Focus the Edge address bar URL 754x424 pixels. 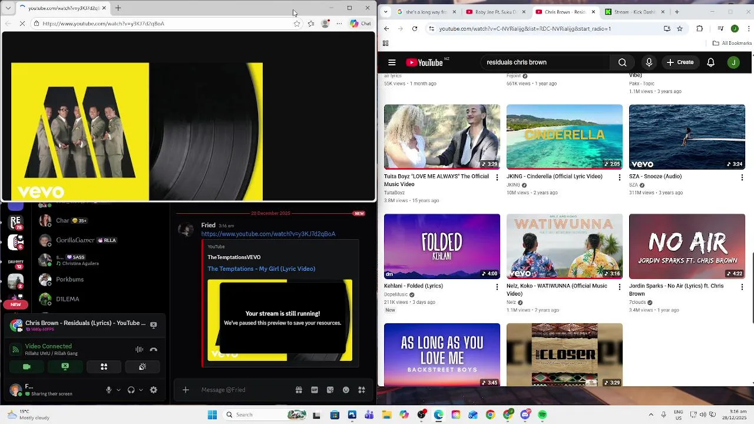103,24
